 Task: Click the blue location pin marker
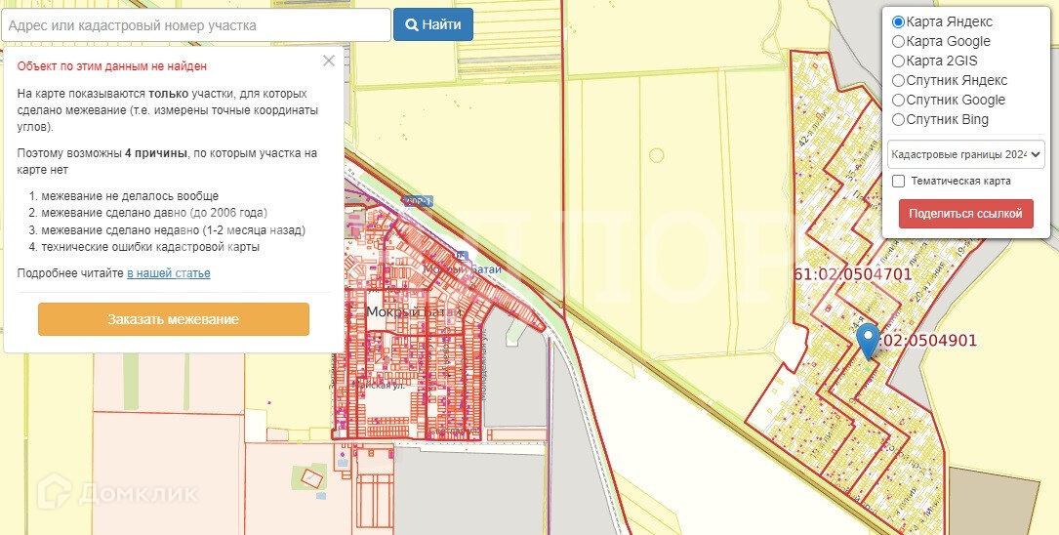(x=868, y=340)
